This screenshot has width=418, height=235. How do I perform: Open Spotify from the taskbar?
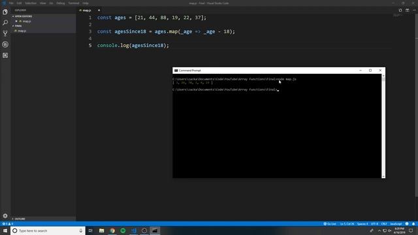[x=123, y=230]
